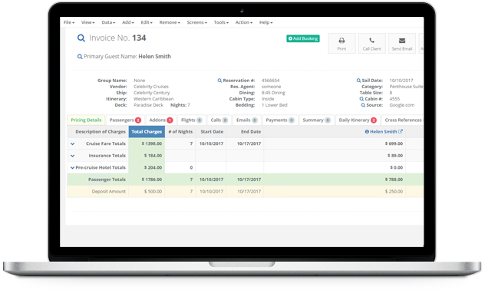Click the $ 788.00 Passenger Totals value
This screenshot has width=485, height=290.
394,180
